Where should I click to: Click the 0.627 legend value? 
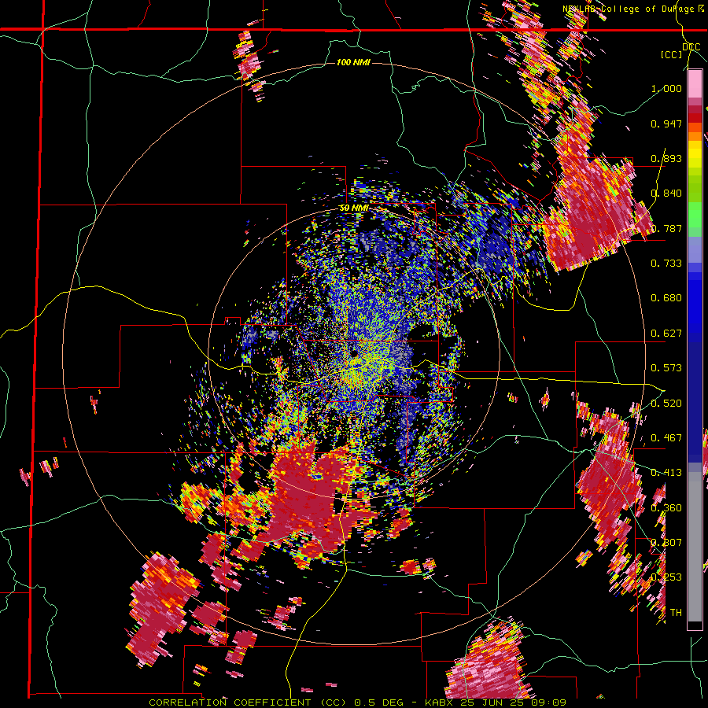(666, 333)
